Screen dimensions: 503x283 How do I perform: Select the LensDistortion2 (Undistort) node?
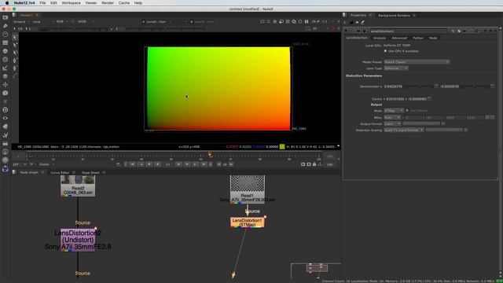click(78, 240)
